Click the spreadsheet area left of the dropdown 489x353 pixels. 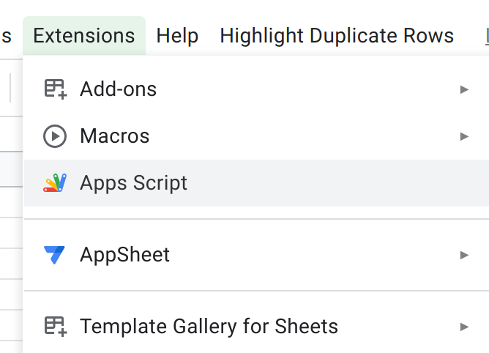pos(10,220)
